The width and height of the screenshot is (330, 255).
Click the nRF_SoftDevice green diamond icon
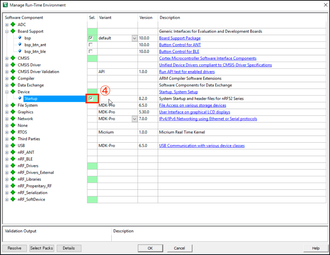click(x=13, y=199)
